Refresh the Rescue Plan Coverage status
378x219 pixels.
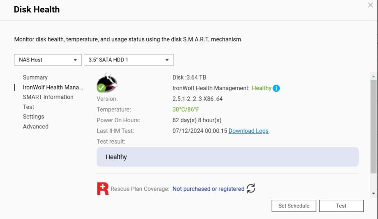(x=251, y=189)
